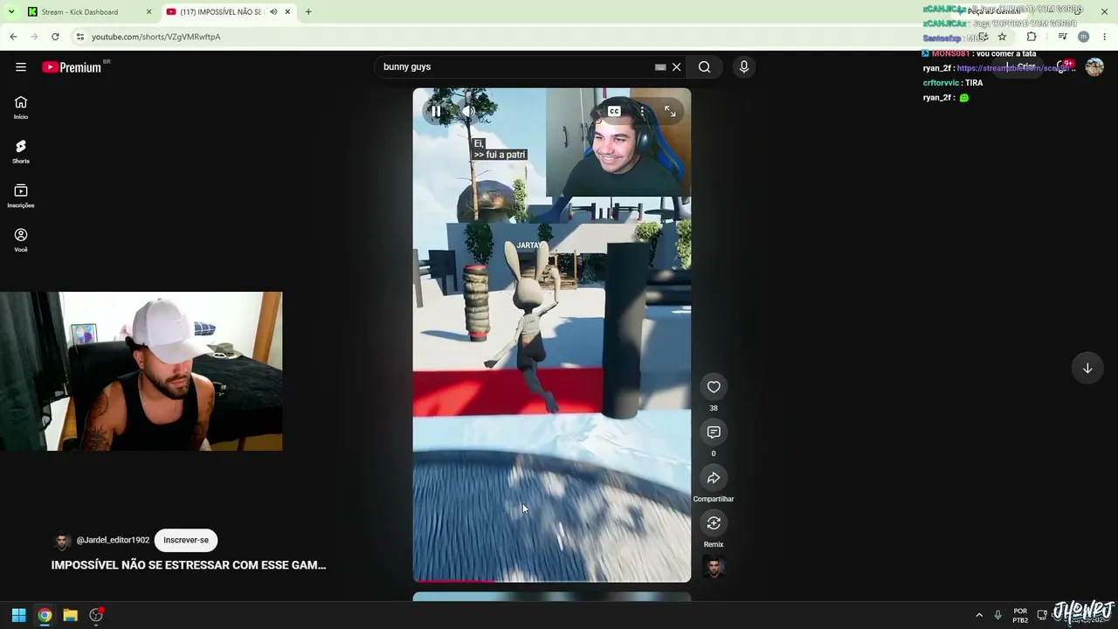Open Você in the YouTube sidebar

tap(21, 240)
